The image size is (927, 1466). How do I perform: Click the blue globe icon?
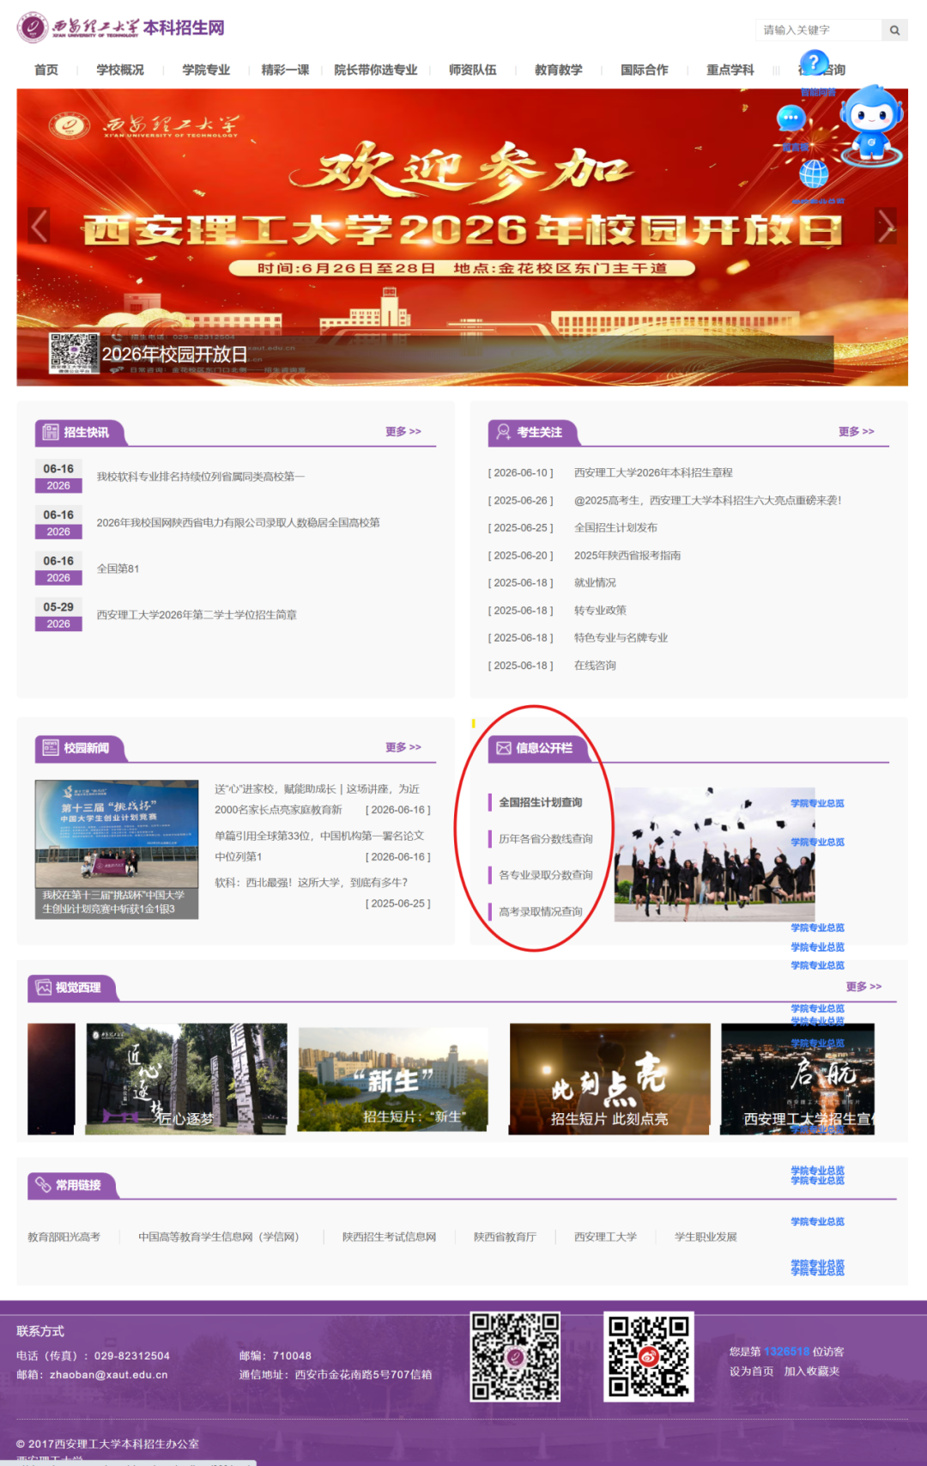click(x=814, y=174)
